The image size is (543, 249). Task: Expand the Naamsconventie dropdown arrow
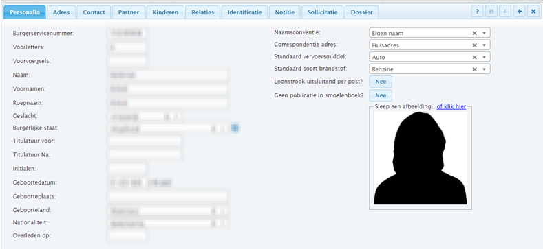coord(484,33)
